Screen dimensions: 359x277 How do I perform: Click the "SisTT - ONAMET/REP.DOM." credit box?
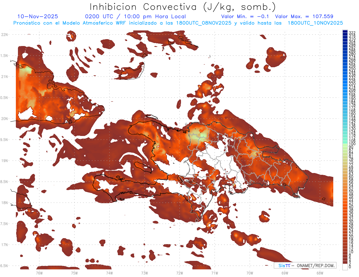(x=305, y=265)
